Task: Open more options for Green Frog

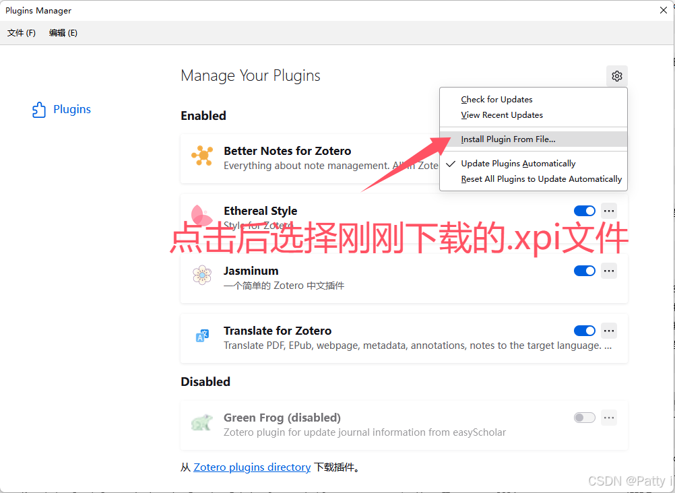Action: (609, 418)
